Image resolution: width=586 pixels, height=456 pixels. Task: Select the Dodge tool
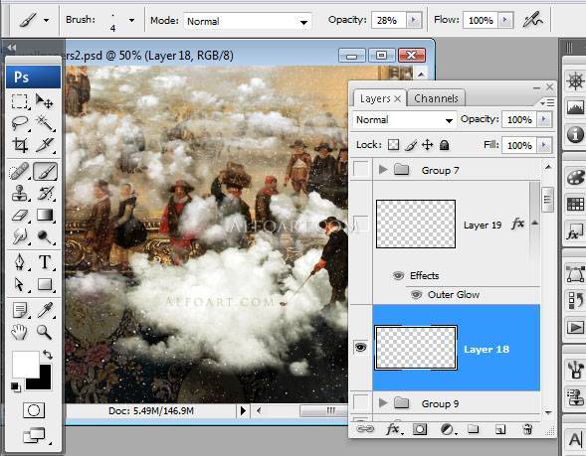tap(45, 236)
